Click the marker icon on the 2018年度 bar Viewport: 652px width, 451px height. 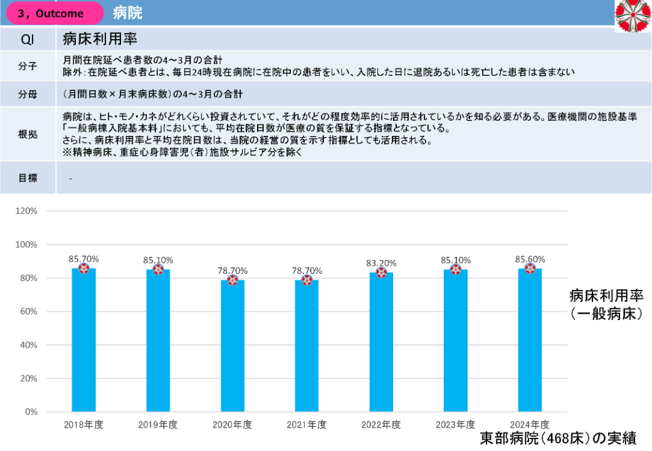(83, 269)
